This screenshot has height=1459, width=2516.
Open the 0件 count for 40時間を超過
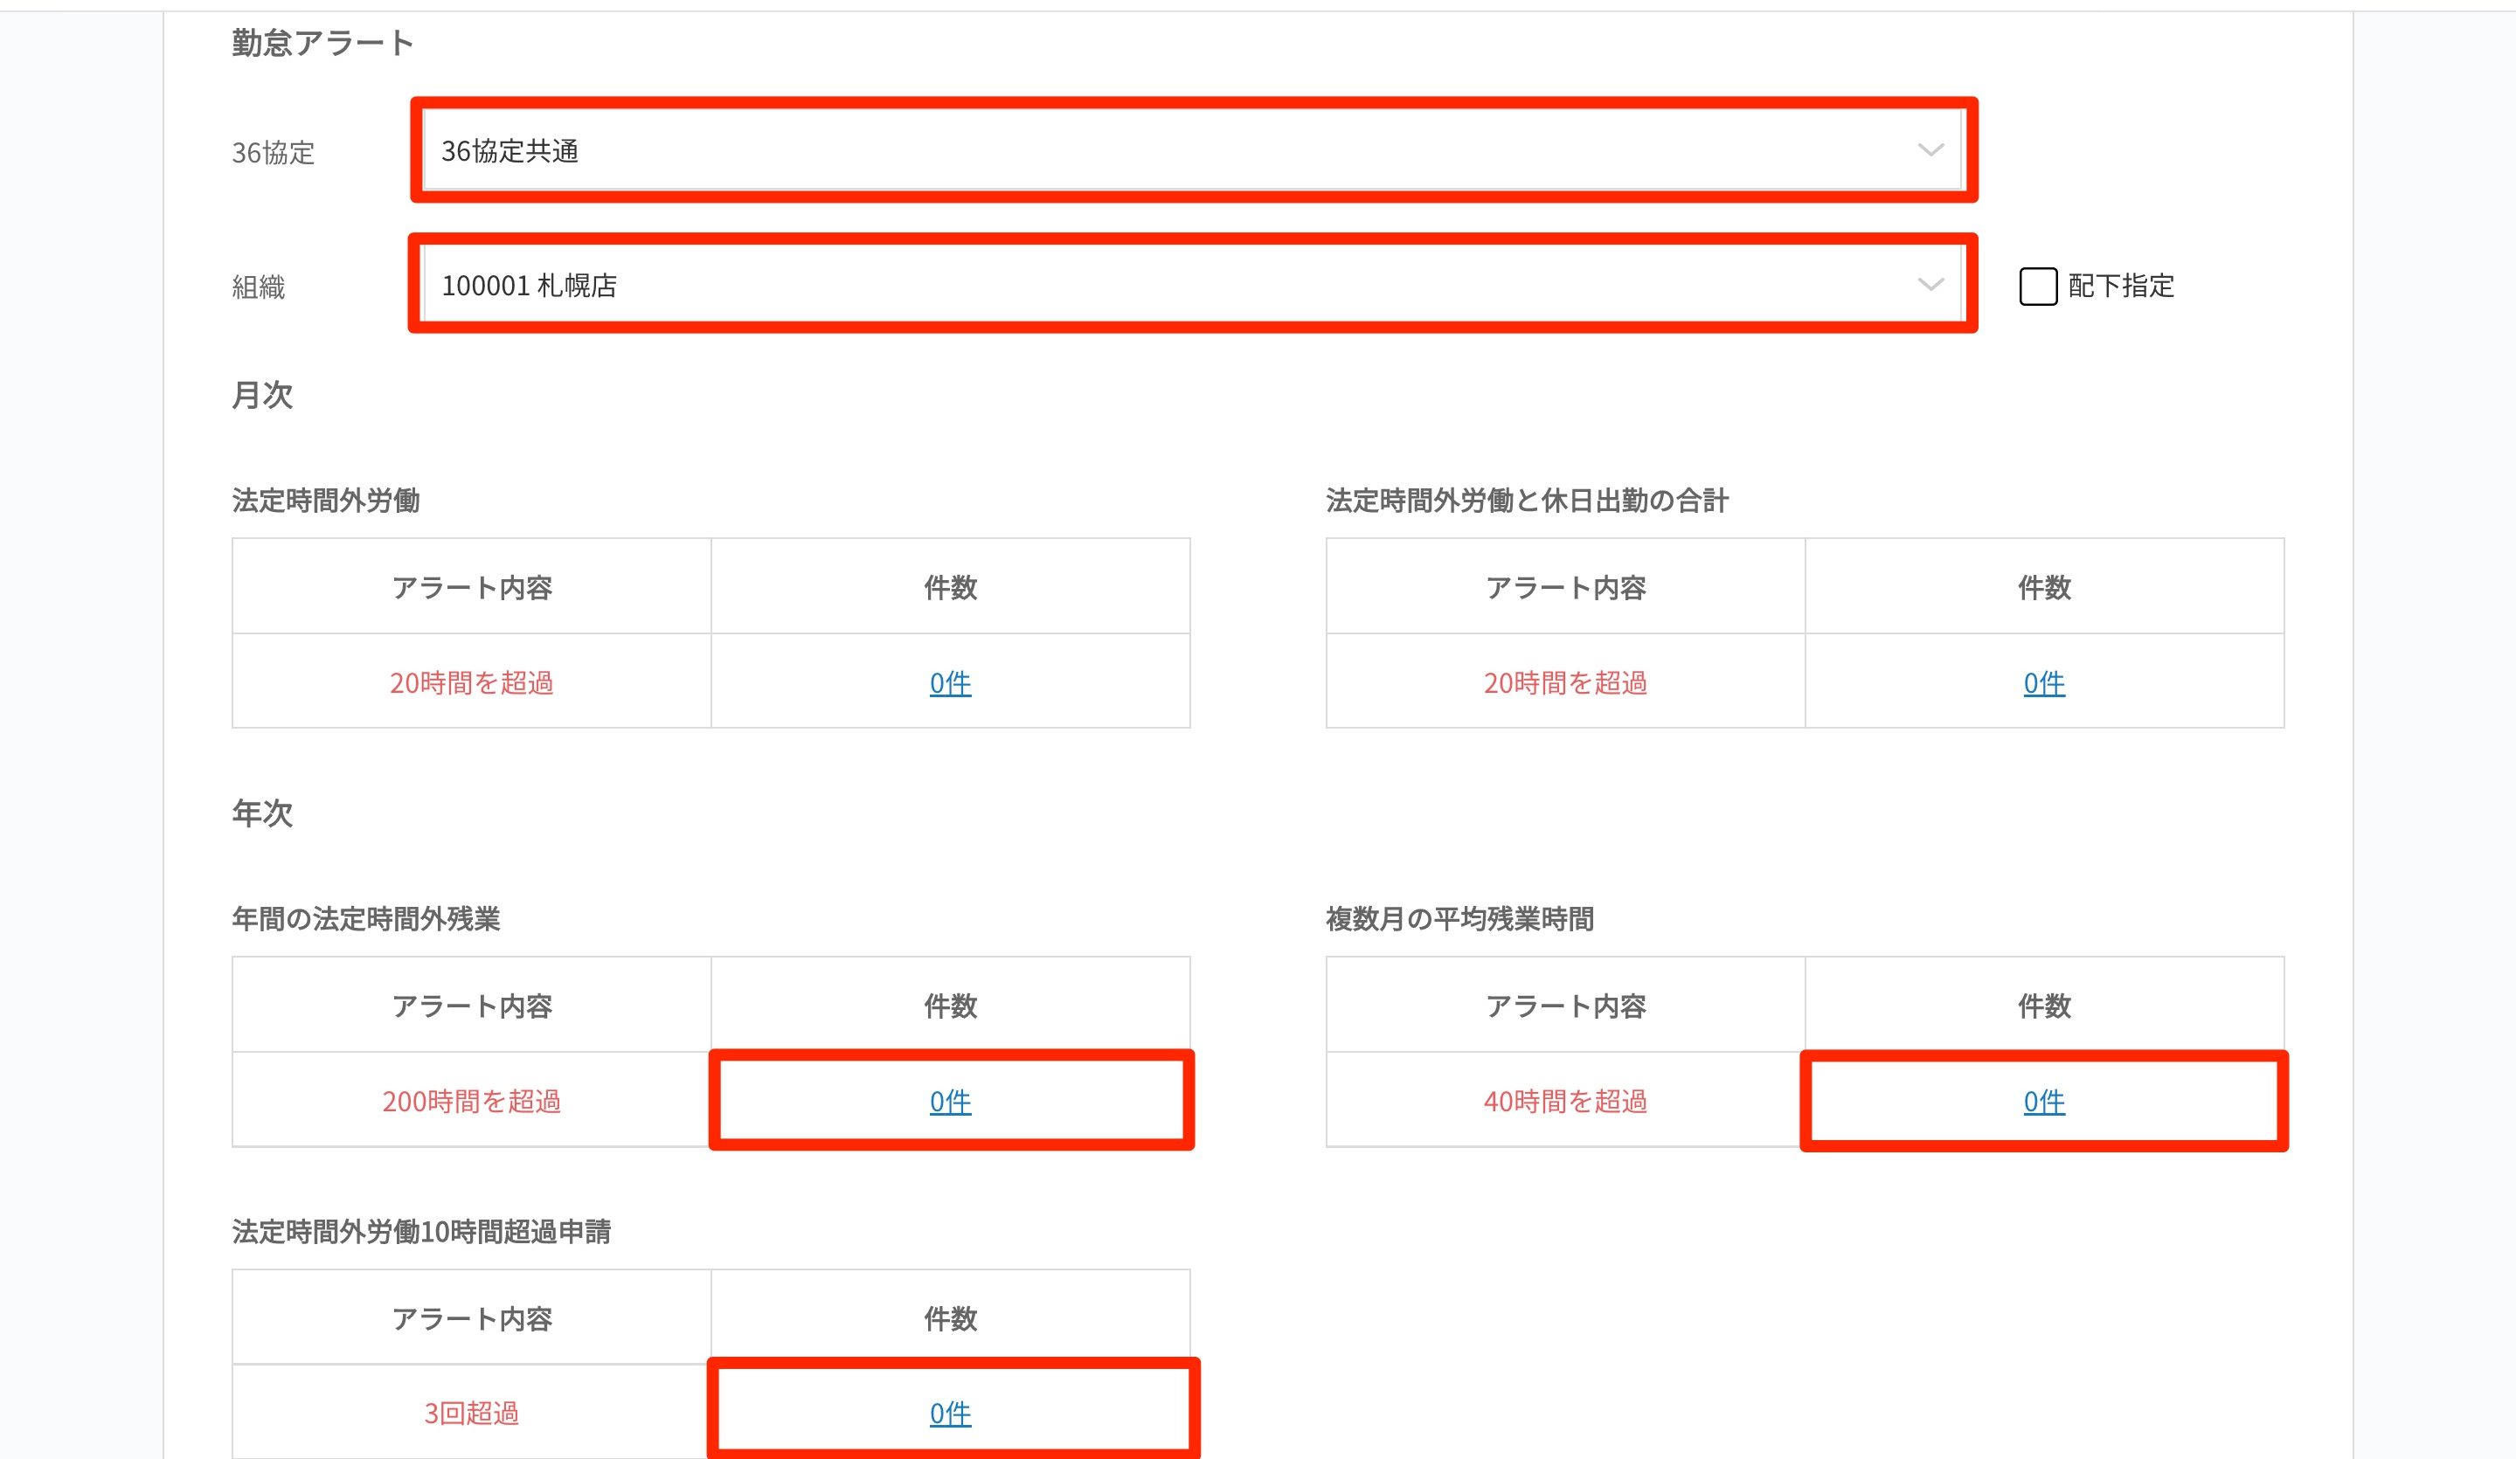click(2042, 1101)
